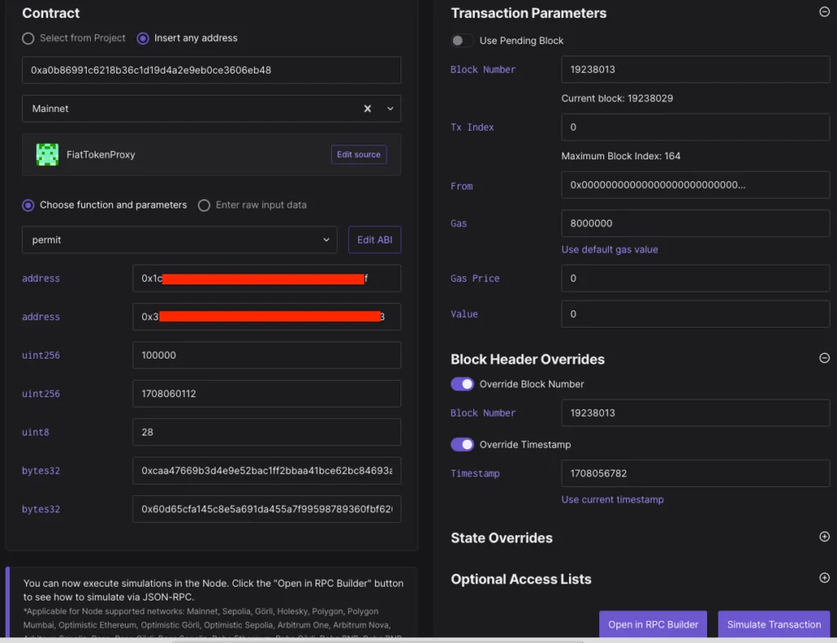The height and width of the screenshot is (643, 837).
Task: Focus the uint8 field containing 28
Action: [266, 432]
